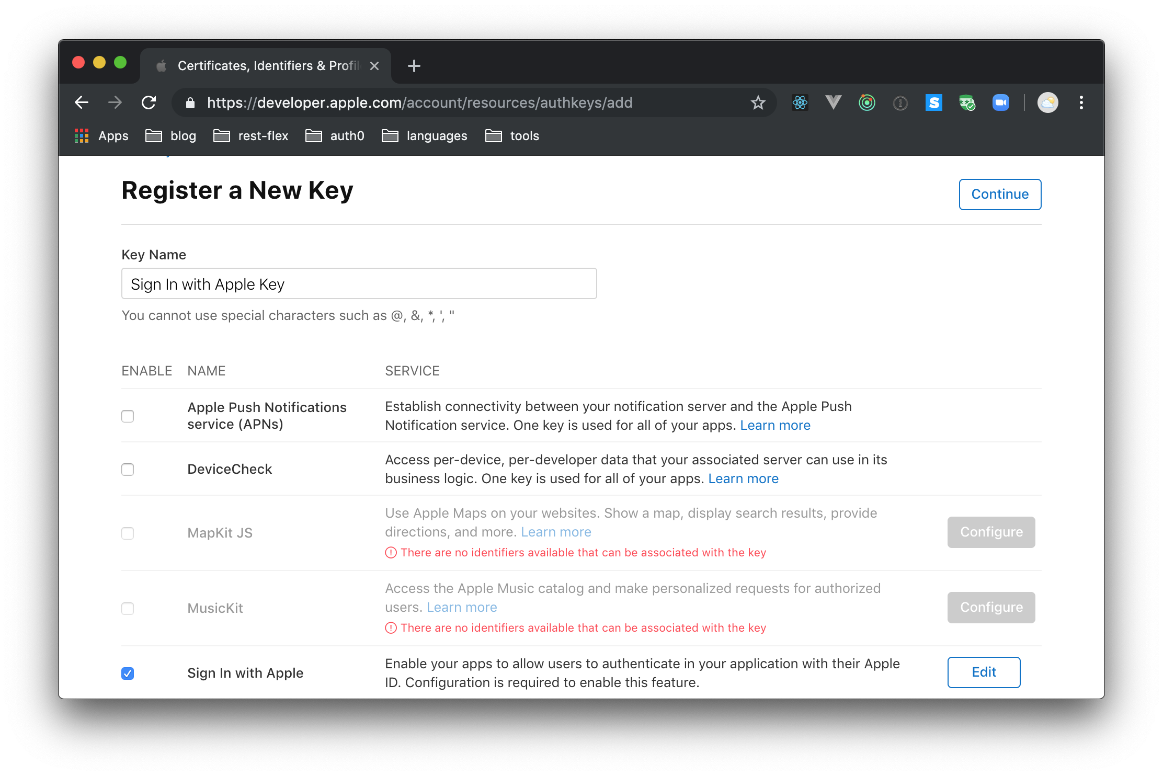Click the Sign In with Apple row name
This screenshot has width=1163, height=776.
[x=245, y=674]
